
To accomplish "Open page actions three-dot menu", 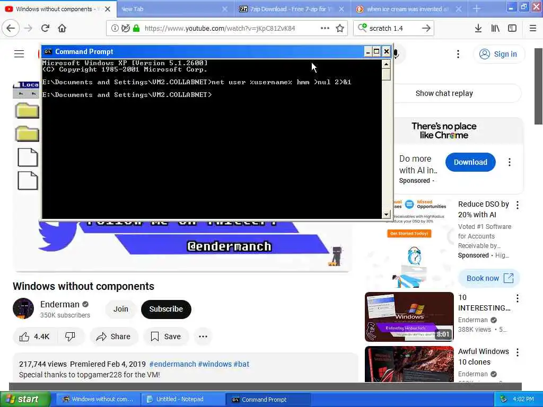I will coord(325,28).
